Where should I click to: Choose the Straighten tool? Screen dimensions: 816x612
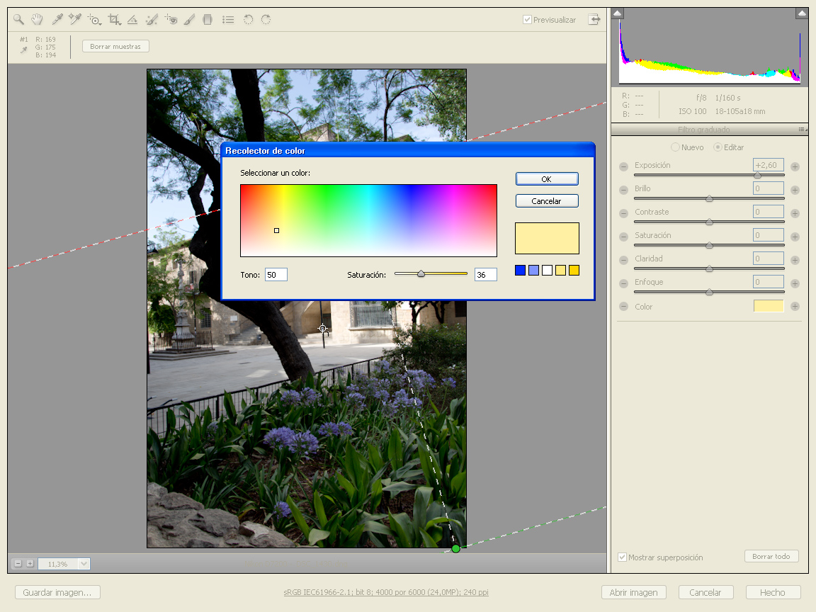tap(132, 20)
